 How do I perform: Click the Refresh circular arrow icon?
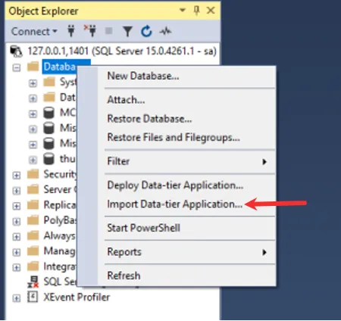pos(146,31)
